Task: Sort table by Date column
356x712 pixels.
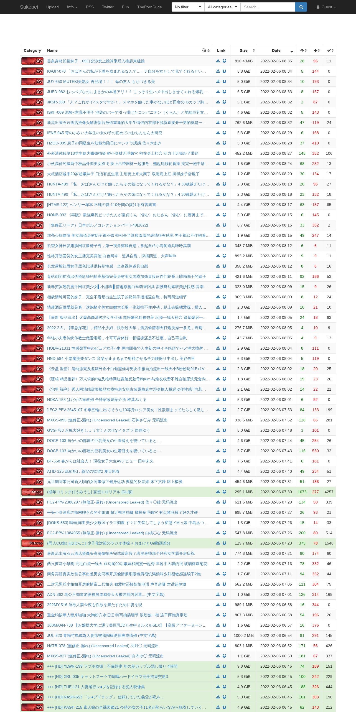Action: (x=276, y=50)
